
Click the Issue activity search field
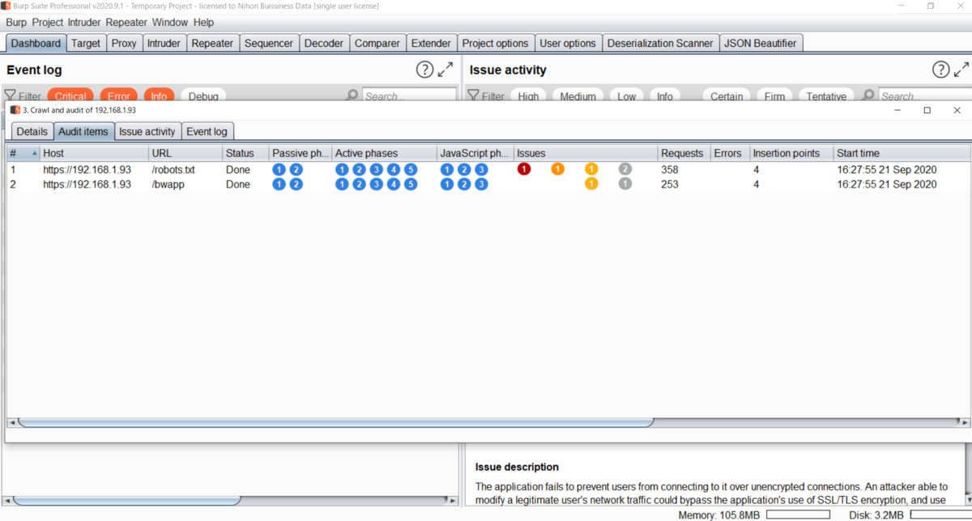tap(923, 95)
